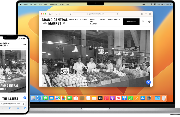Open Calendar from the Dock
The height and width of the screenshot is (117, 180).
click(76, 98)
